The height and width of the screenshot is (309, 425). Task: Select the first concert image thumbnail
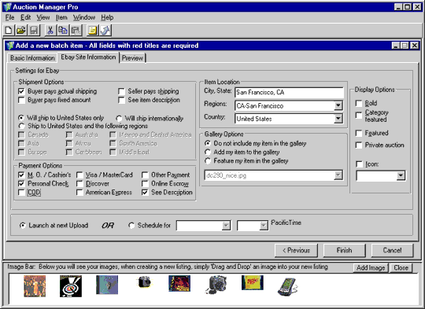(x=35, y=285)
